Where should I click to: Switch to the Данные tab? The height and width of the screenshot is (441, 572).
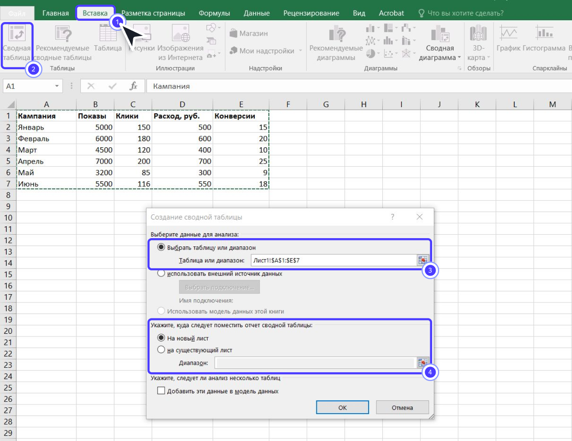(x=256, y=13)
